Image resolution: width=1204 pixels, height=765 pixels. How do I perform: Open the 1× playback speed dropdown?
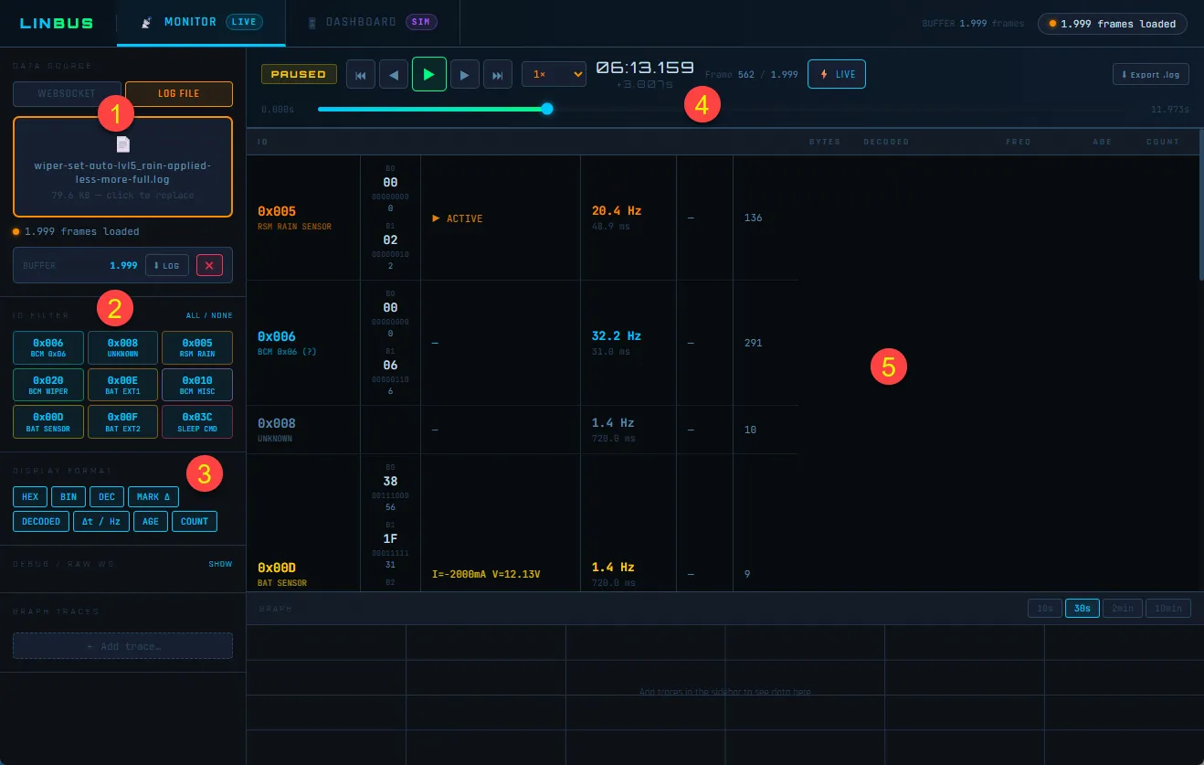(554, 74)
